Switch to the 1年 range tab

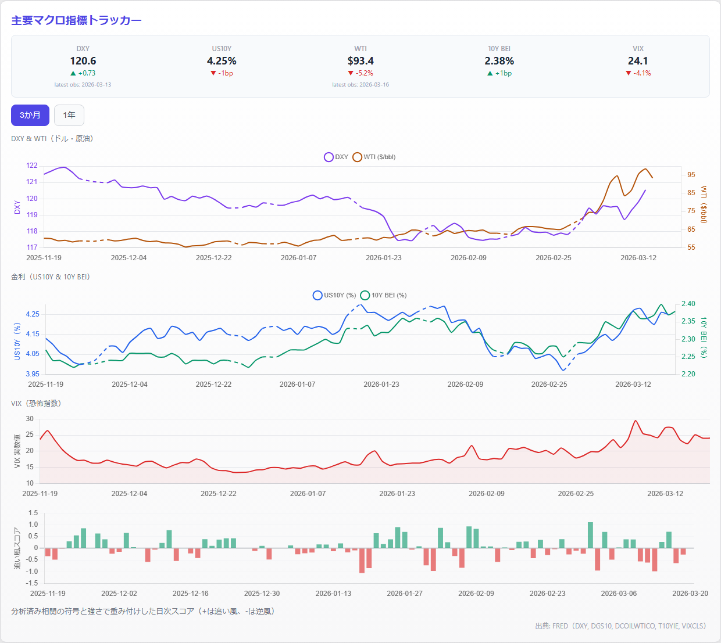click(69, 115)
